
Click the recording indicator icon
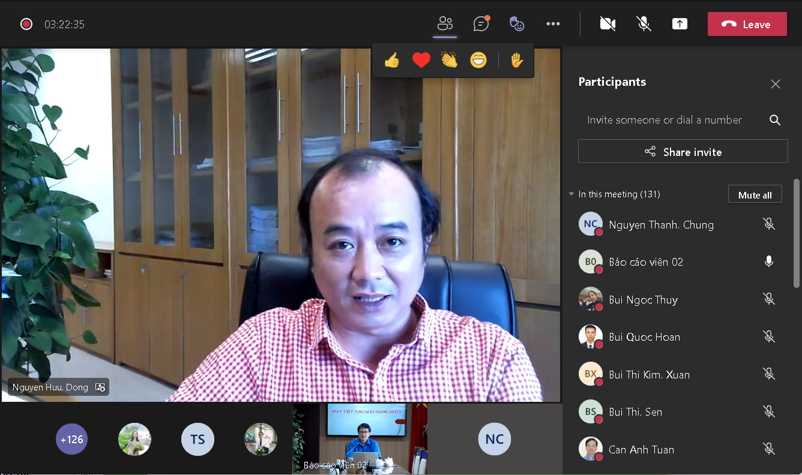[x=26, y=24]
